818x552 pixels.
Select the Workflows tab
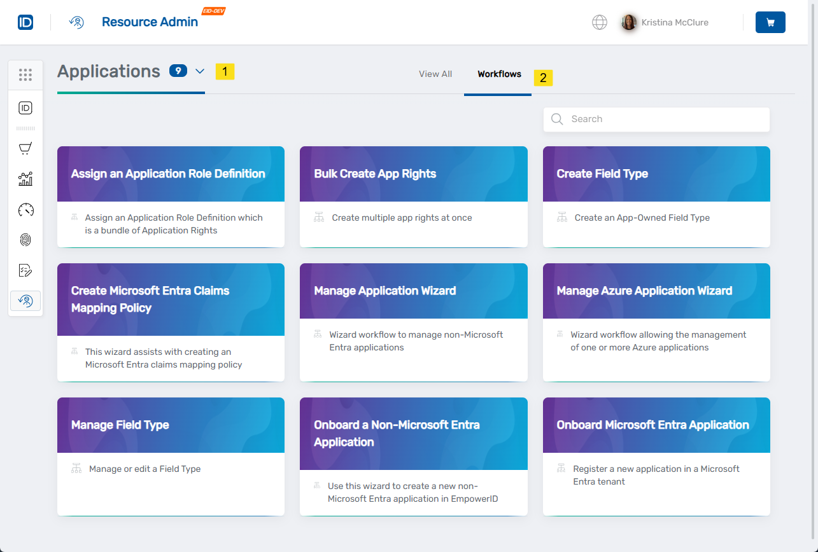click(x=498, y=74)
